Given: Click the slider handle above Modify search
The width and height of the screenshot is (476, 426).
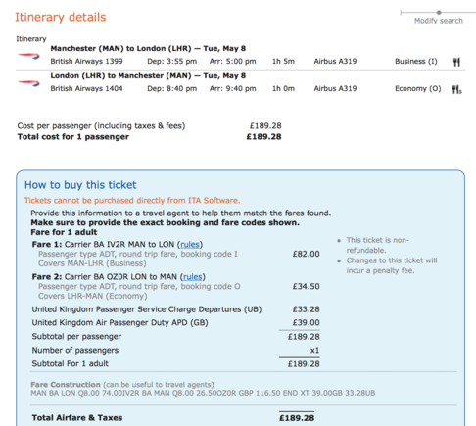Looking at the screenshot, I should point(439,12).
